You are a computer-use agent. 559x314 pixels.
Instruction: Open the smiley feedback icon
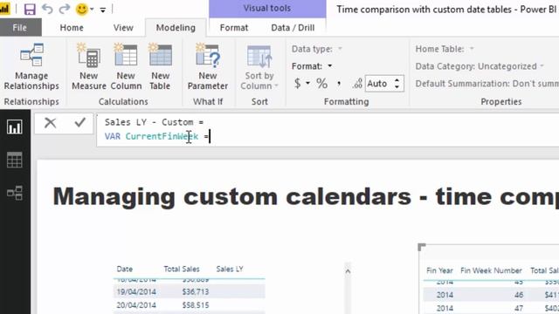tap(81, 9)
